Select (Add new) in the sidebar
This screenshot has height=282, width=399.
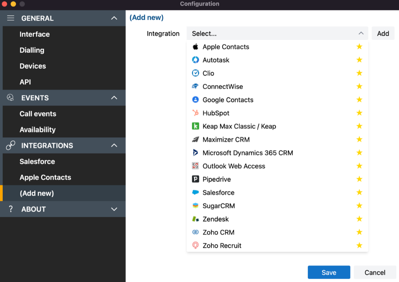click(x=64, y=193)
